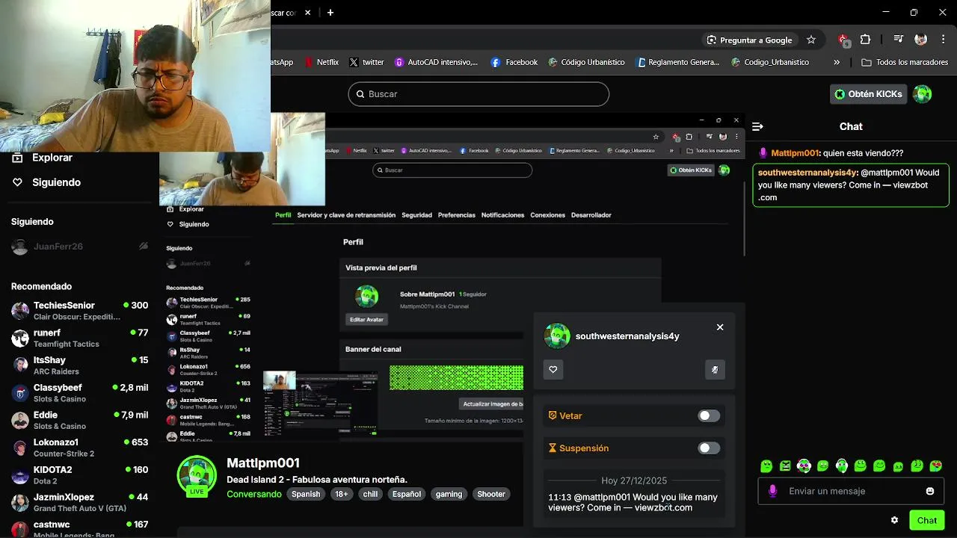The image size is (957, 538).
Task: Open runerf channel avatar
Action: click(20, 338)
